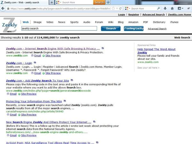
Task: Open the Sports search tab
Action: click(74, 22)
